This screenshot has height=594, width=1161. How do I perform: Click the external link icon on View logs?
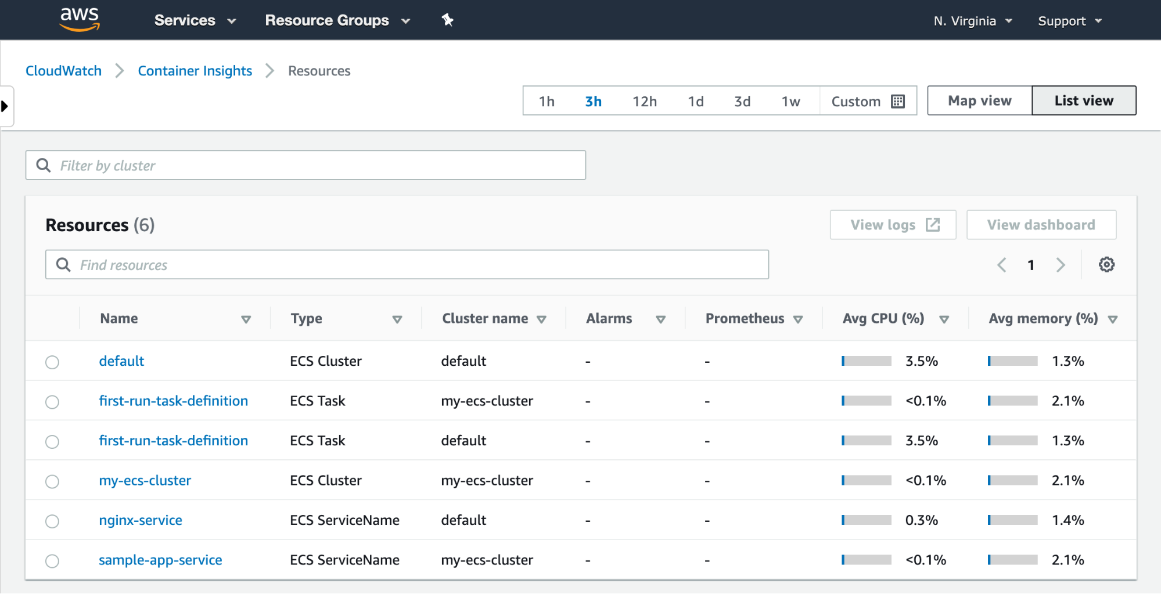click(x=933, y=224)
